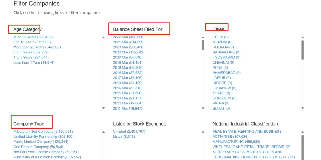The width and height of the screenshot is (321, 160).
Task: Click the down arrow of Balance Sheet list
Action: [x=203, y=108]
